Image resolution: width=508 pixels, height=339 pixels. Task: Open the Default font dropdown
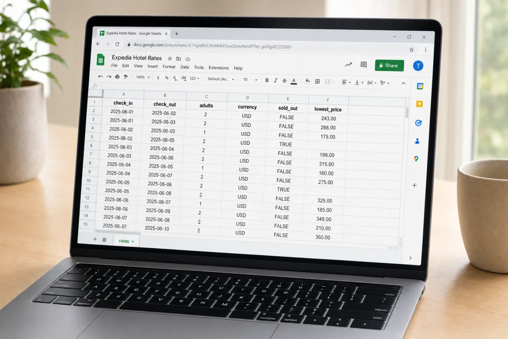pyautogui.click(x=221, y=79)
